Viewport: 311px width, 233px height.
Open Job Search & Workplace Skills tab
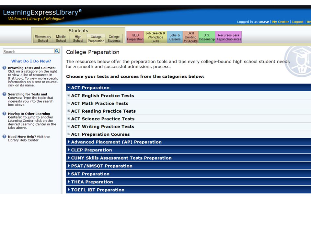(155, 37)
